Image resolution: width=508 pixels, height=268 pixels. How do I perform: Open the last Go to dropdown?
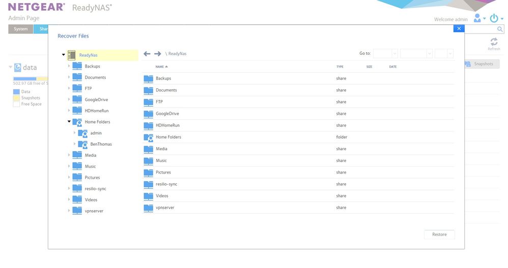click(x=444, y=53)
